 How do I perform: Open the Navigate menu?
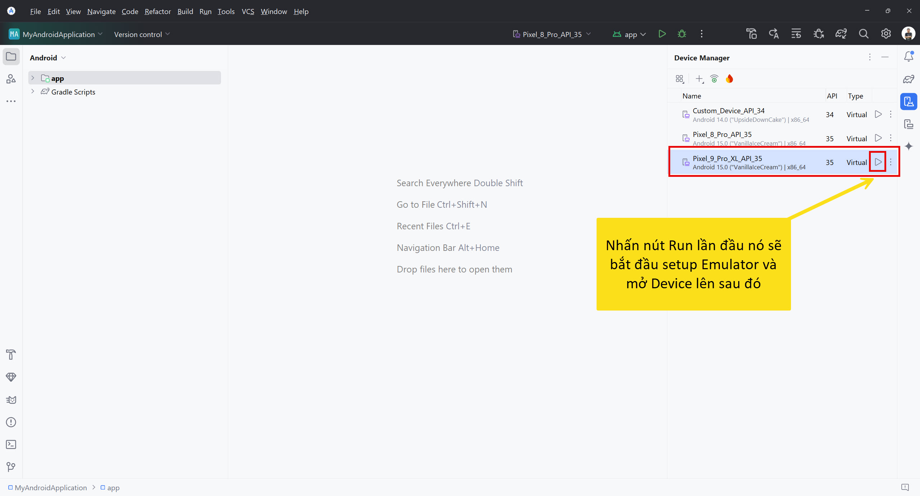click(x=101, y=12)
